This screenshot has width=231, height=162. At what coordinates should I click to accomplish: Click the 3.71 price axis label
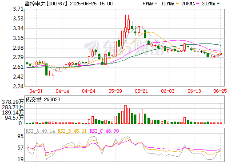click(x=18, y=9)
